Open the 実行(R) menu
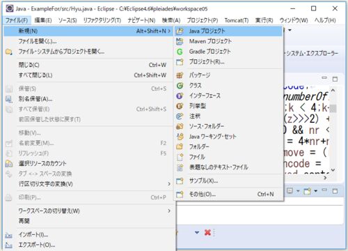This screenshot has height=251, width=348. tap(264, 20)
